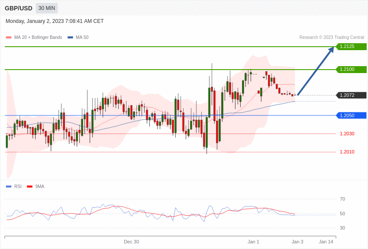Click the Dec 30 date axis label
This screenshot has height=249, width=368.
click(132, 242)
